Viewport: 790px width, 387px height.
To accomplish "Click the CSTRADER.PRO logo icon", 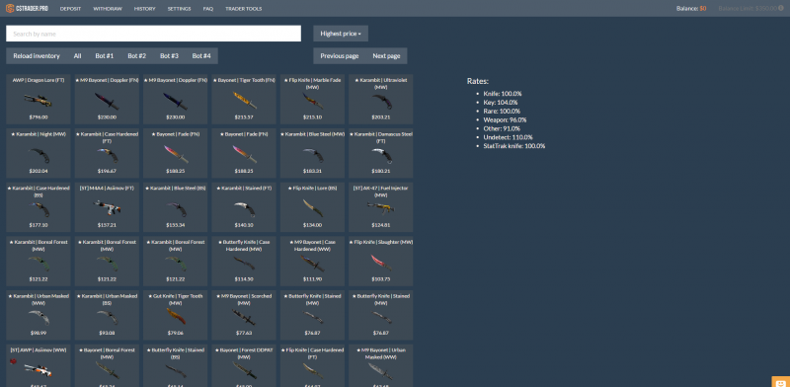I will click(10, 9).
